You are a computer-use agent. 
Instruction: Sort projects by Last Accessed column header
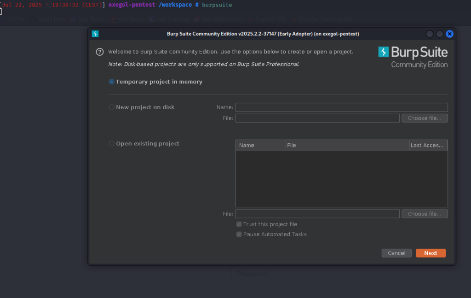428,145
